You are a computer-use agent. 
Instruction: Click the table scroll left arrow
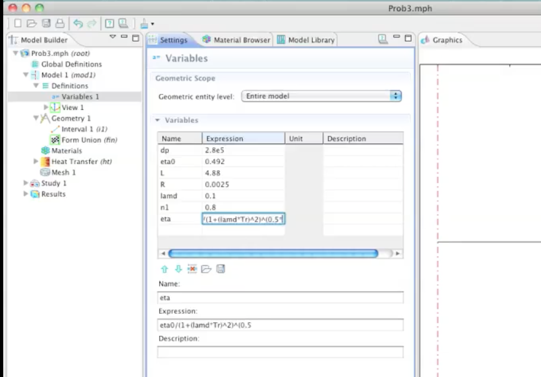(x=163, y=253)
